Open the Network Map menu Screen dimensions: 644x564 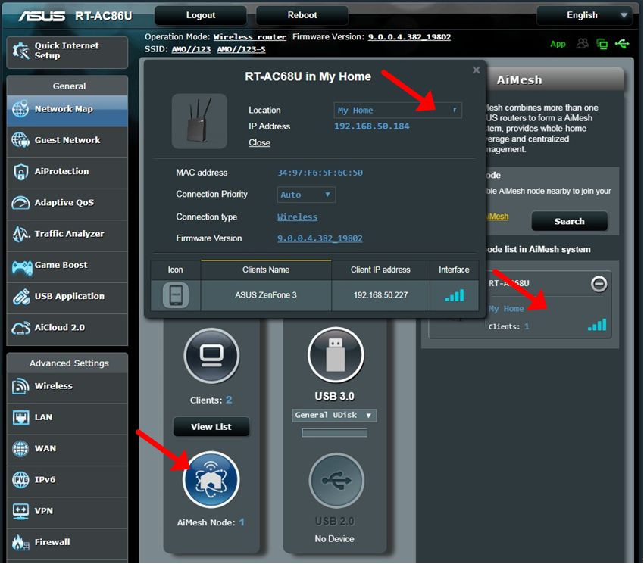point(67,109)
